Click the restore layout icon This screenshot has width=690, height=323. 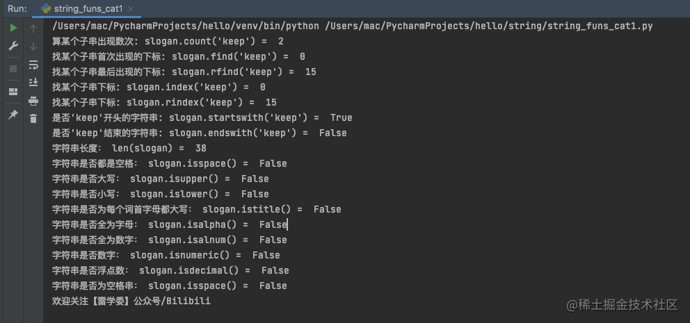(13, 92)
